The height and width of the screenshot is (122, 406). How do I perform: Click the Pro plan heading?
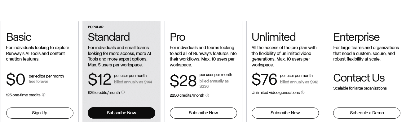pos(178,37)
